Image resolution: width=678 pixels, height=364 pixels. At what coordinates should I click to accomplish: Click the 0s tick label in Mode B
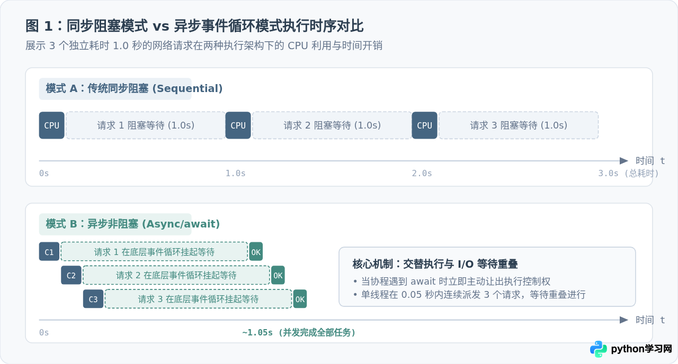(44, 333)
